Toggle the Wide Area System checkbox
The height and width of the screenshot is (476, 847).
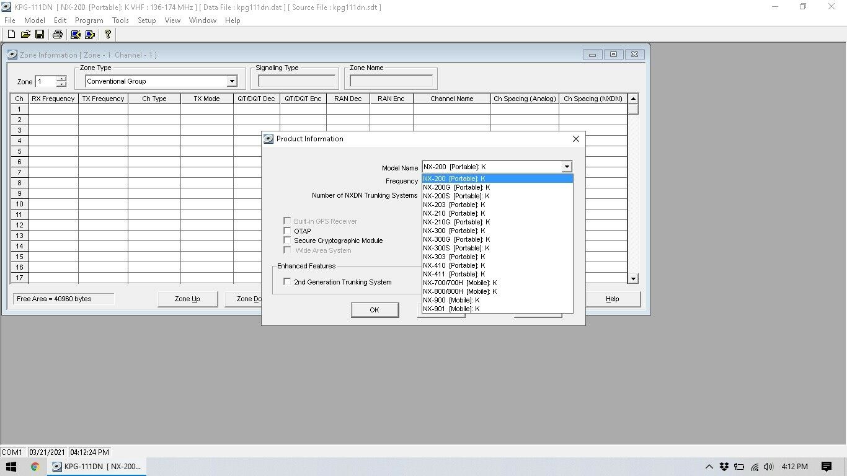tap(287, 250)
